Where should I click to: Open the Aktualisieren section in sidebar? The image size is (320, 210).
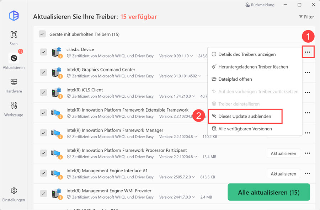coord(14,61)
